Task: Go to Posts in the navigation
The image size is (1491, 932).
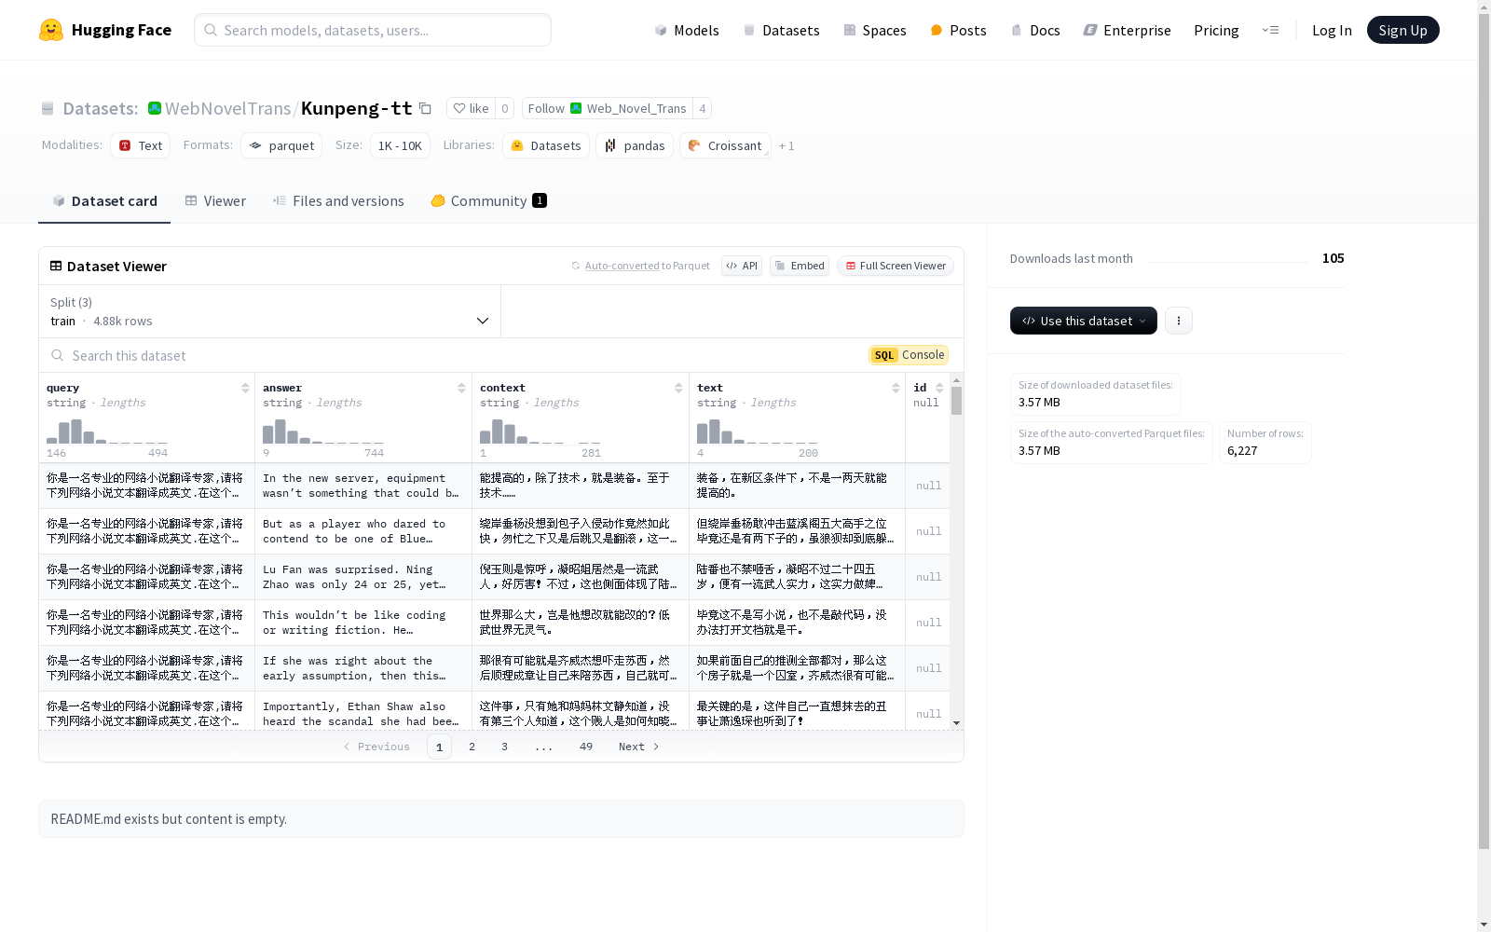Action: pos(958,30)
